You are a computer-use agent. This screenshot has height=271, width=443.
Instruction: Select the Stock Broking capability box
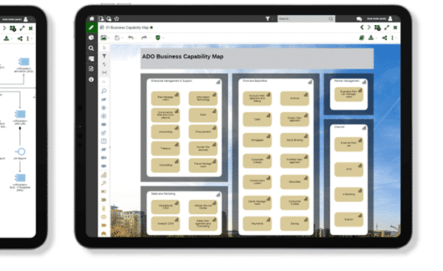[295, 140]
